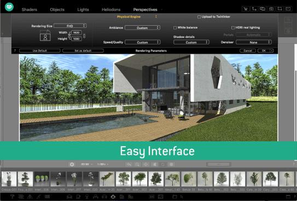Open the Denoiser dropdown
The height and width of the screenshot is (201, 297).
pyautogui.click(x=254, y=42)
